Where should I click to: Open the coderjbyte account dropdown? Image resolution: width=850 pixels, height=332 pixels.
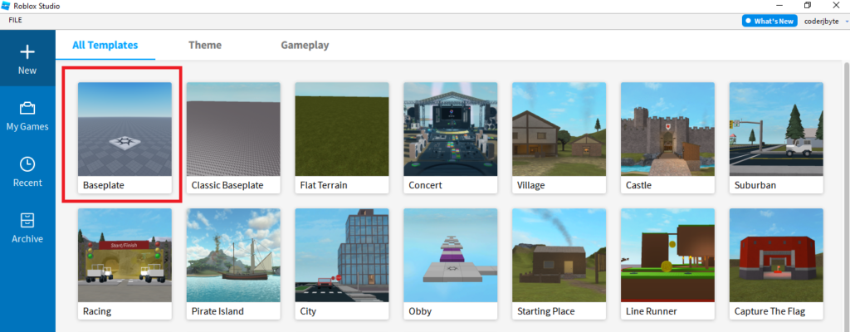(824, 21)
